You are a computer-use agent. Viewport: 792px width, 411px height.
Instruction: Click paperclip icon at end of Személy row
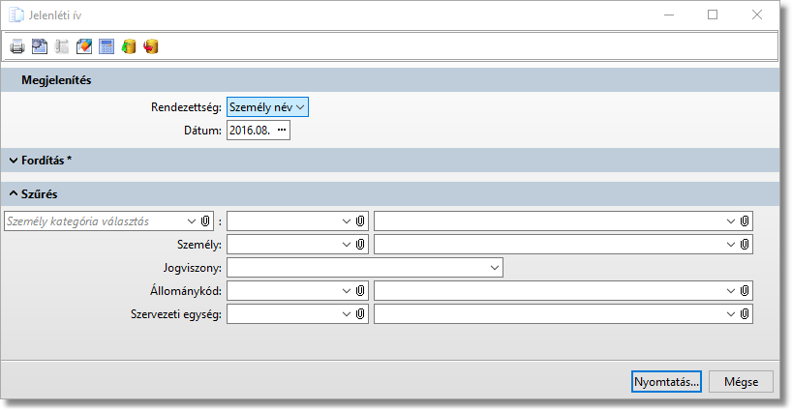pos(745,245)
